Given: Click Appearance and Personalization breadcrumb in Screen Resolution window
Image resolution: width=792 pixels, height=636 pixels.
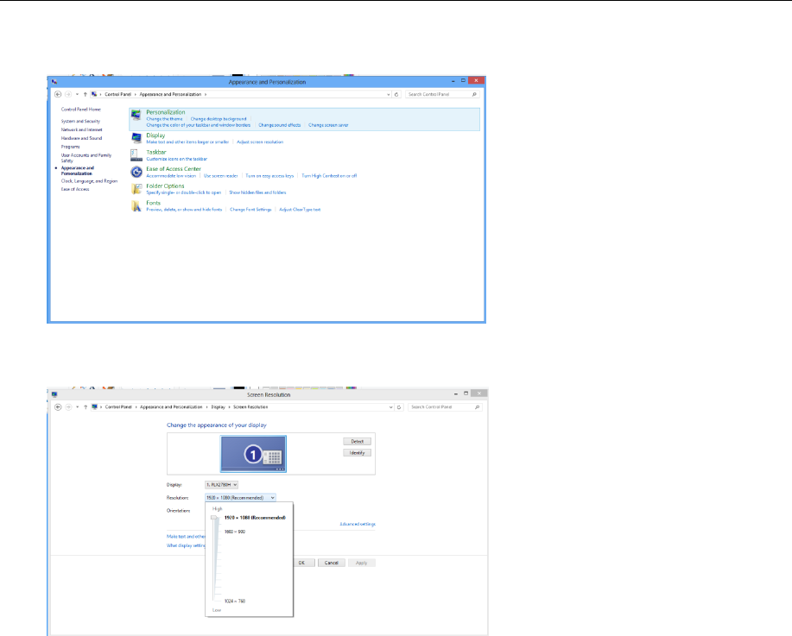Looking at the screenshot, I should 171,406.
